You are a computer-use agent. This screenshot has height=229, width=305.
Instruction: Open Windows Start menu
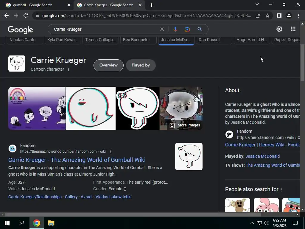coord(7,223)
